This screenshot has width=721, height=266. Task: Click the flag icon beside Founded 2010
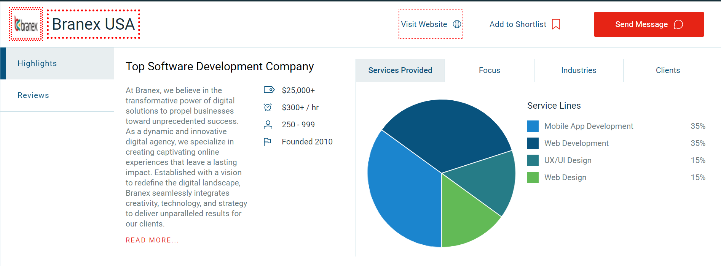(268, 142)
